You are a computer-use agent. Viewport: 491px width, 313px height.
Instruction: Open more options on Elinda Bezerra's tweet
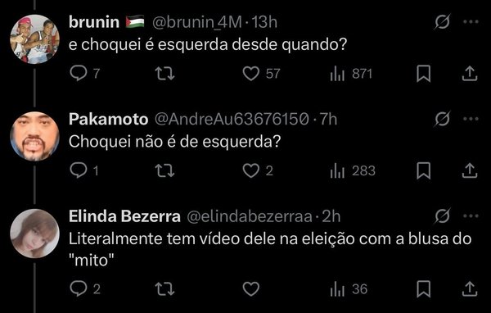point(471,215)
